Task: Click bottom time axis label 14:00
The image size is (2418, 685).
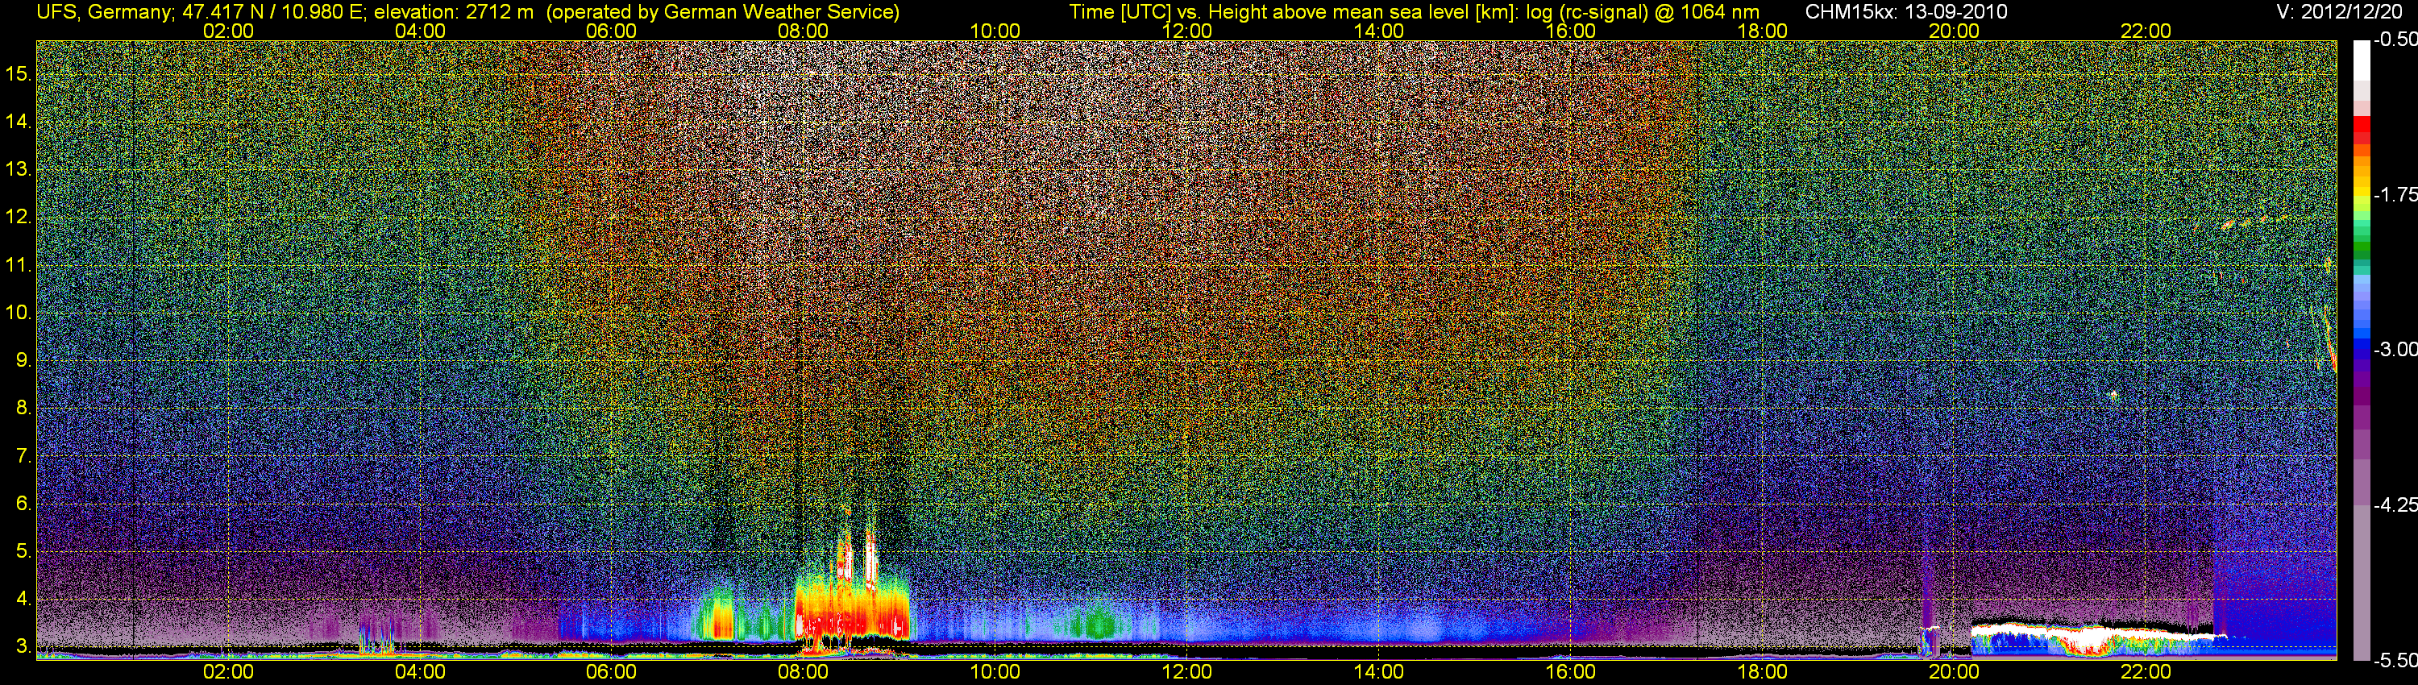Action: pos(1379,672)
